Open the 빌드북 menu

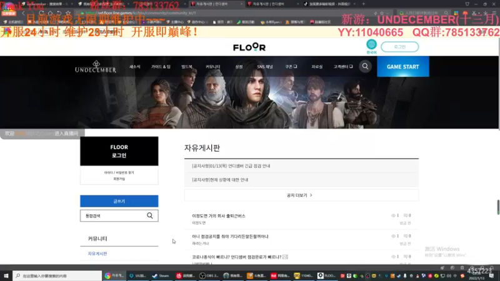[x=186, y=67]
